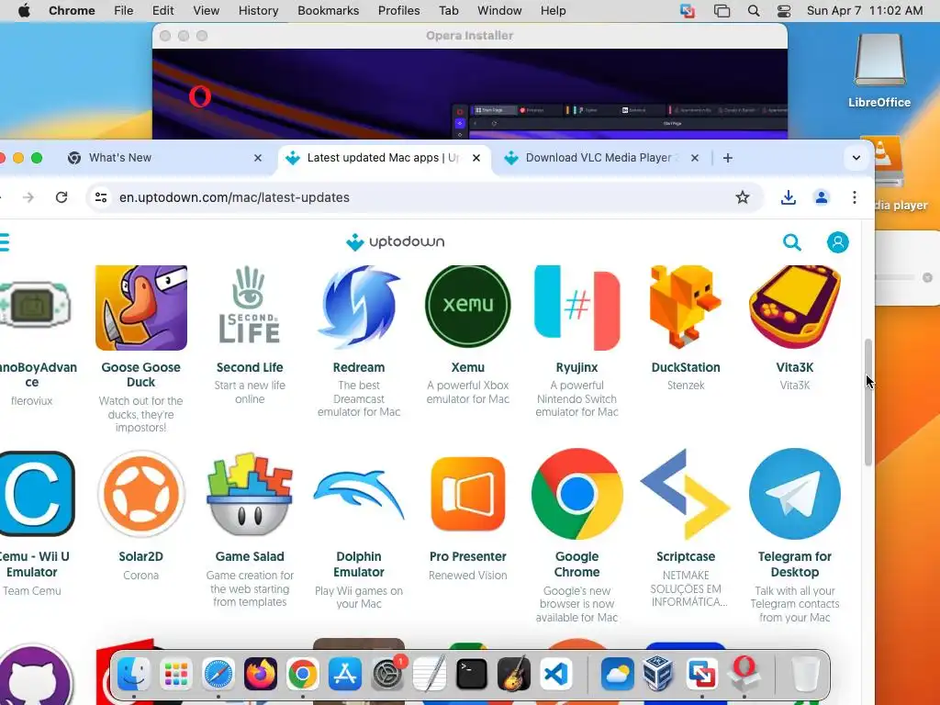Open the History menu in menu bar
The height and width of the screenshot is (705, 940).
tap(258, 11)
